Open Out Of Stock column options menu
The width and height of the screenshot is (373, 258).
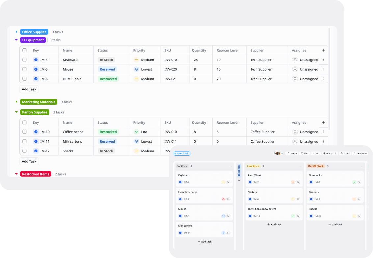tap(361, 166)
